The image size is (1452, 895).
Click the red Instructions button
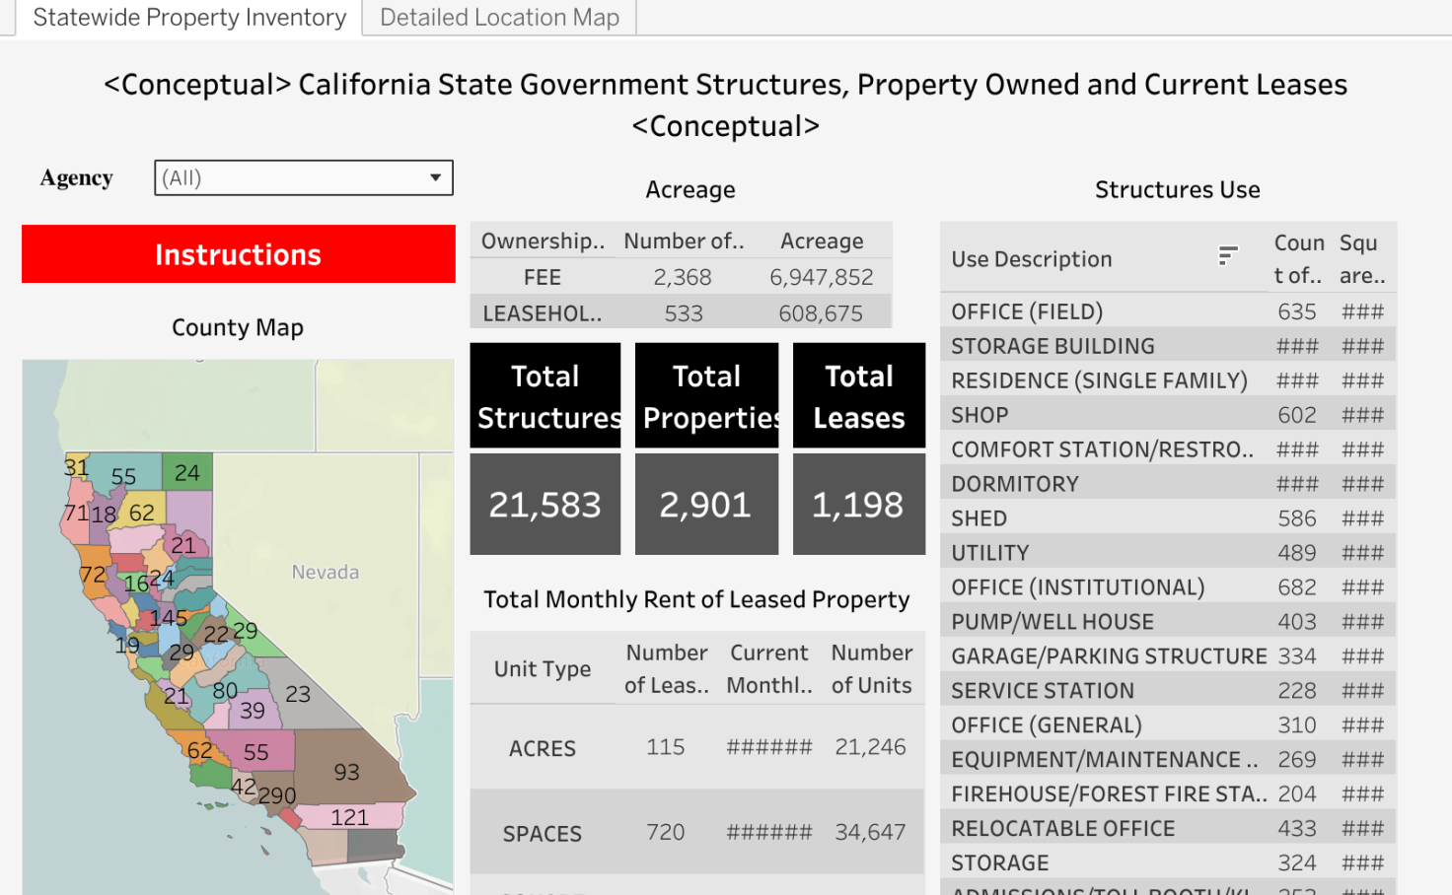(239, 254)
